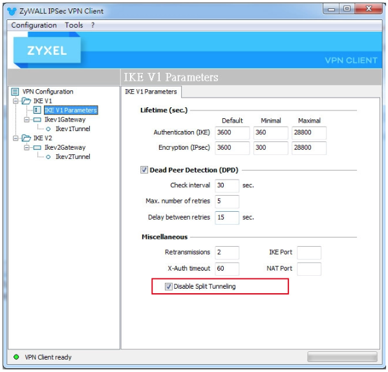Open the ? help menu
The image size is (388, 372).
click(92, 25)
